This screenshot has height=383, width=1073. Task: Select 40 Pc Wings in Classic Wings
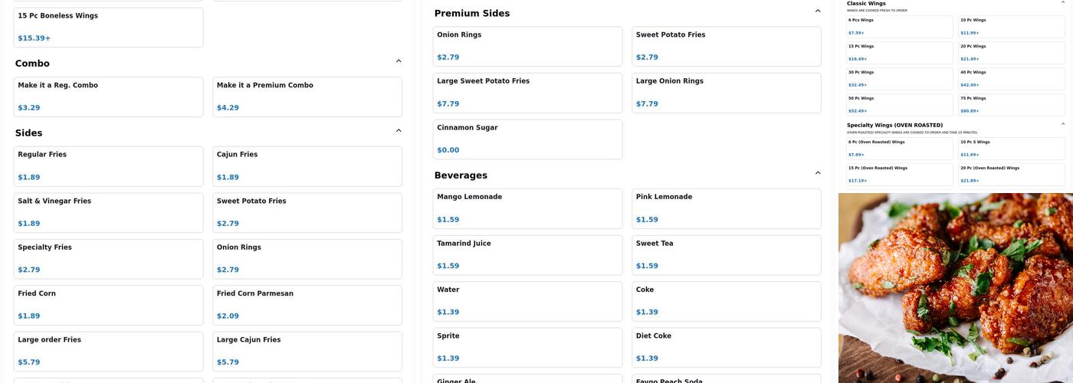(x=1012, y=78)
